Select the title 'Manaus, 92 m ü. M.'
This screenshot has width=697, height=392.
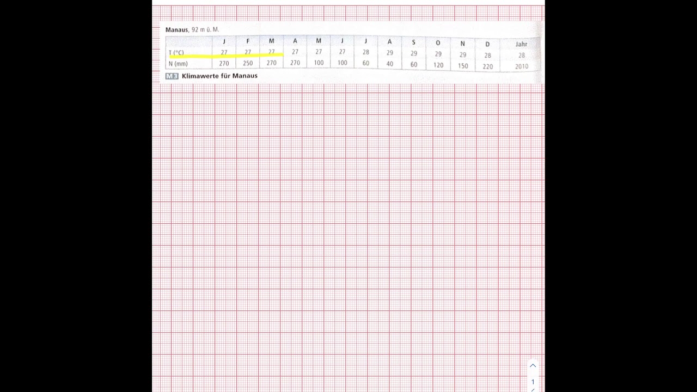[192, 29]
